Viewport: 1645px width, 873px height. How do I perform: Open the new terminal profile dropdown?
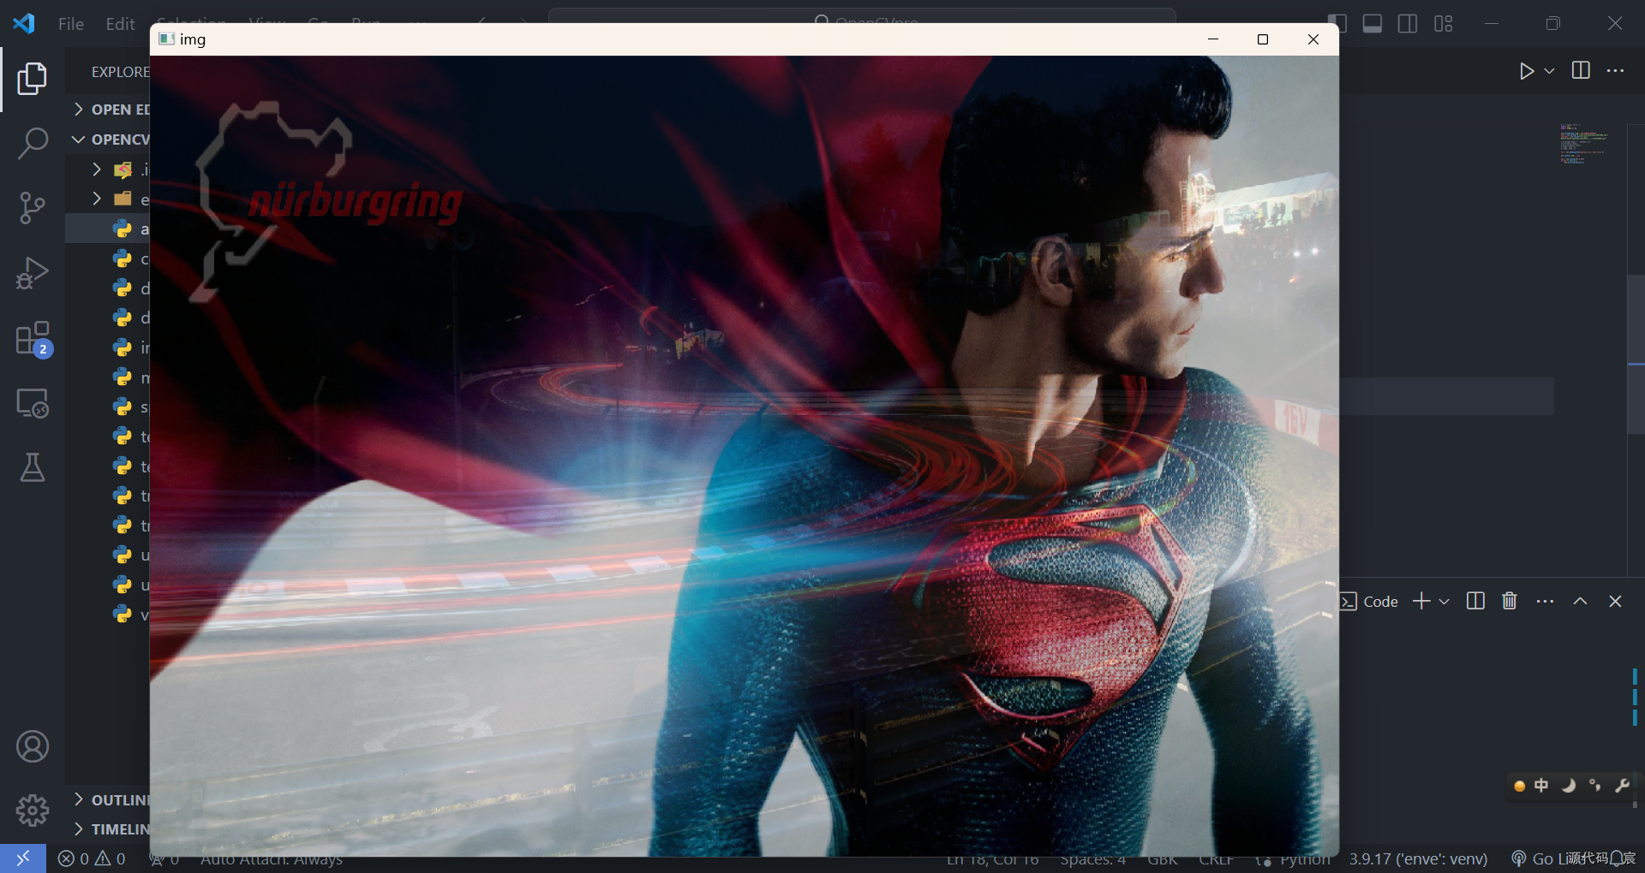click(x=1445, y=602)
